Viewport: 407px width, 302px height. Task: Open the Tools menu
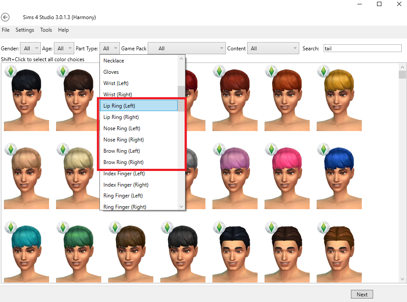[46, 30]
